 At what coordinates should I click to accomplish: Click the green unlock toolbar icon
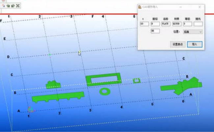(x=13, y=6)
